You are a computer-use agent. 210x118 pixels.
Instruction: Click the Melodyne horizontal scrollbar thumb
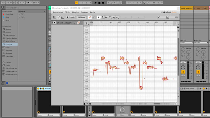point(157,104)
